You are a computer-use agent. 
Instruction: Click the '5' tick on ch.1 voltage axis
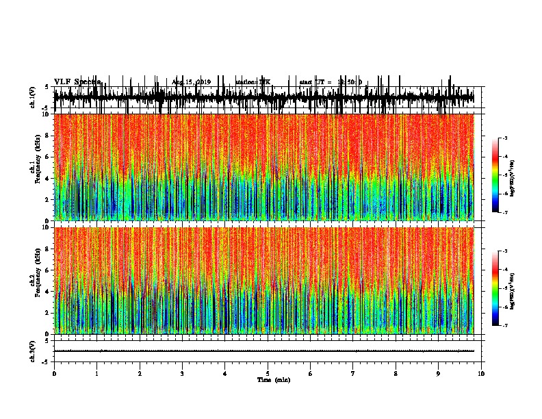47,87
